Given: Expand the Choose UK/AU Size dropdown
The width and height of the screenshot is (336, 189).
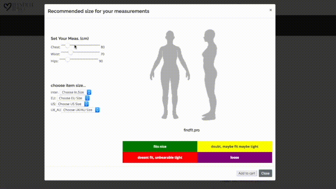Looking at the screenshot, I should pos(81,110).
